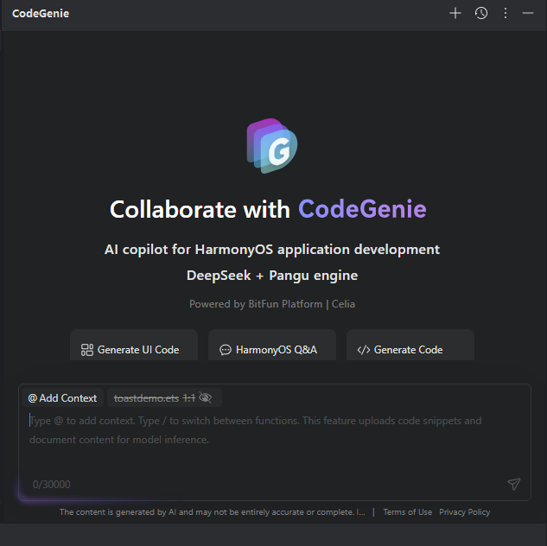The width and height of the screenshot is (547, 546).
Task: Open chat history clock icon
Action: click(481, 13)
